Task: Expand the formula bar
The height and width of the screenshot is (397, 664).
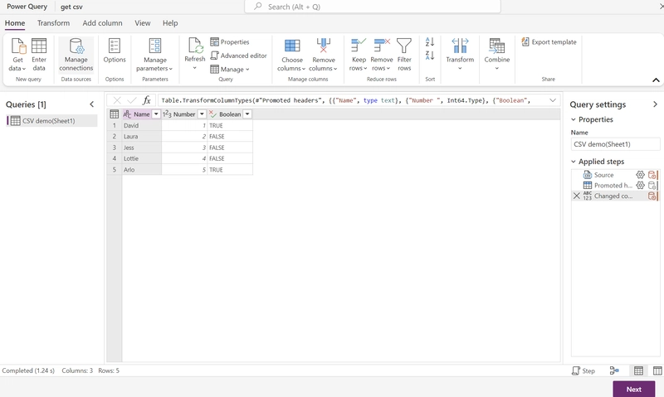Action: point(553,100)
